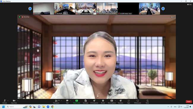Image resolution: width=193 pixels, height=109 pixels.
Task: Toggle the Record button
Action: tap(103, 102)
